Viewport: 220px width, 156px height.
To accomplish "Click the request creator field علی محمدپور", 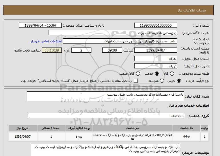I will coord(120,41).
